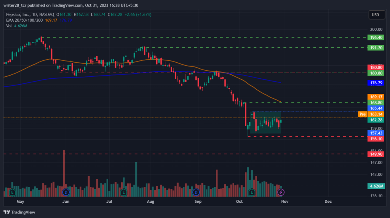Click the purple lightning event icon
Image resolution: width=390 pixels, height=218 pixels.
click(281, 192)
